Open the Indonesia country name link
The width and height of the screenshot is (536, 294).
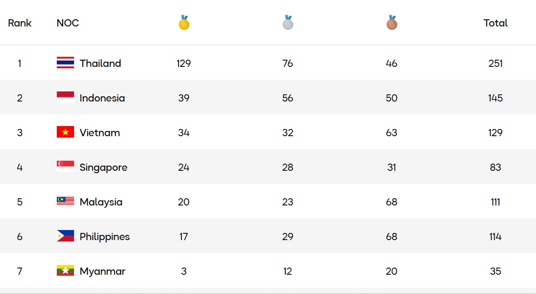pos(102,98)
